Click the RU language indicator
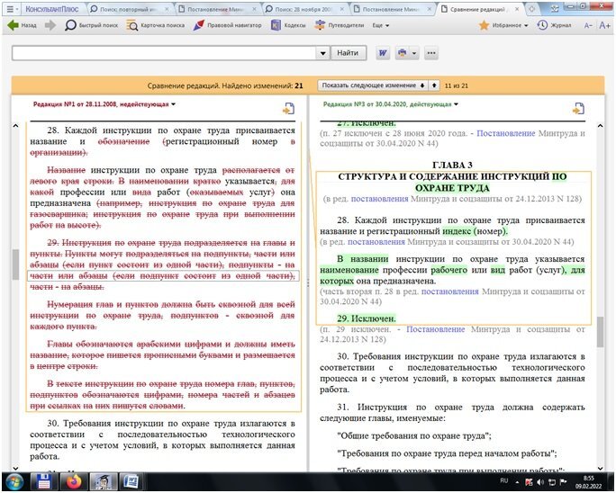The width and height of the screenshot is (616, 493). [x=504, y=480]
